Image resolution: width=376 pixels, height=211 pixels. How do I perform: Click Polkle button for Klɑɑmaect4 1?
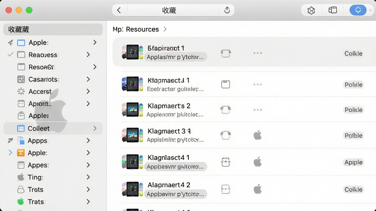point(353,85)
